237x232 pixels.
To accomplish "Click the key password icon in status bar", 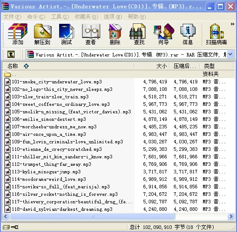I will (15, 227).
